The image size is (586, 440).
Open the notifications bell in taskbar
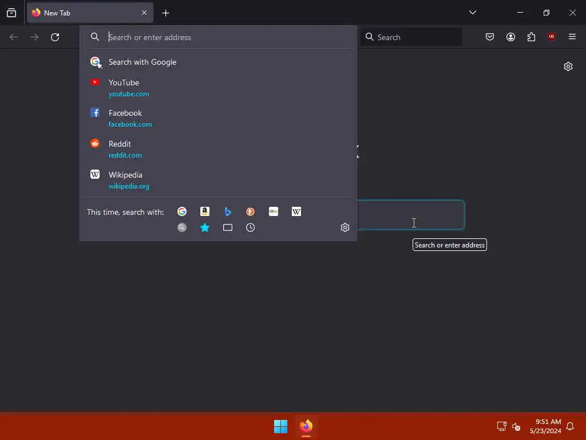pyautogui.click(x=570, y=426)
